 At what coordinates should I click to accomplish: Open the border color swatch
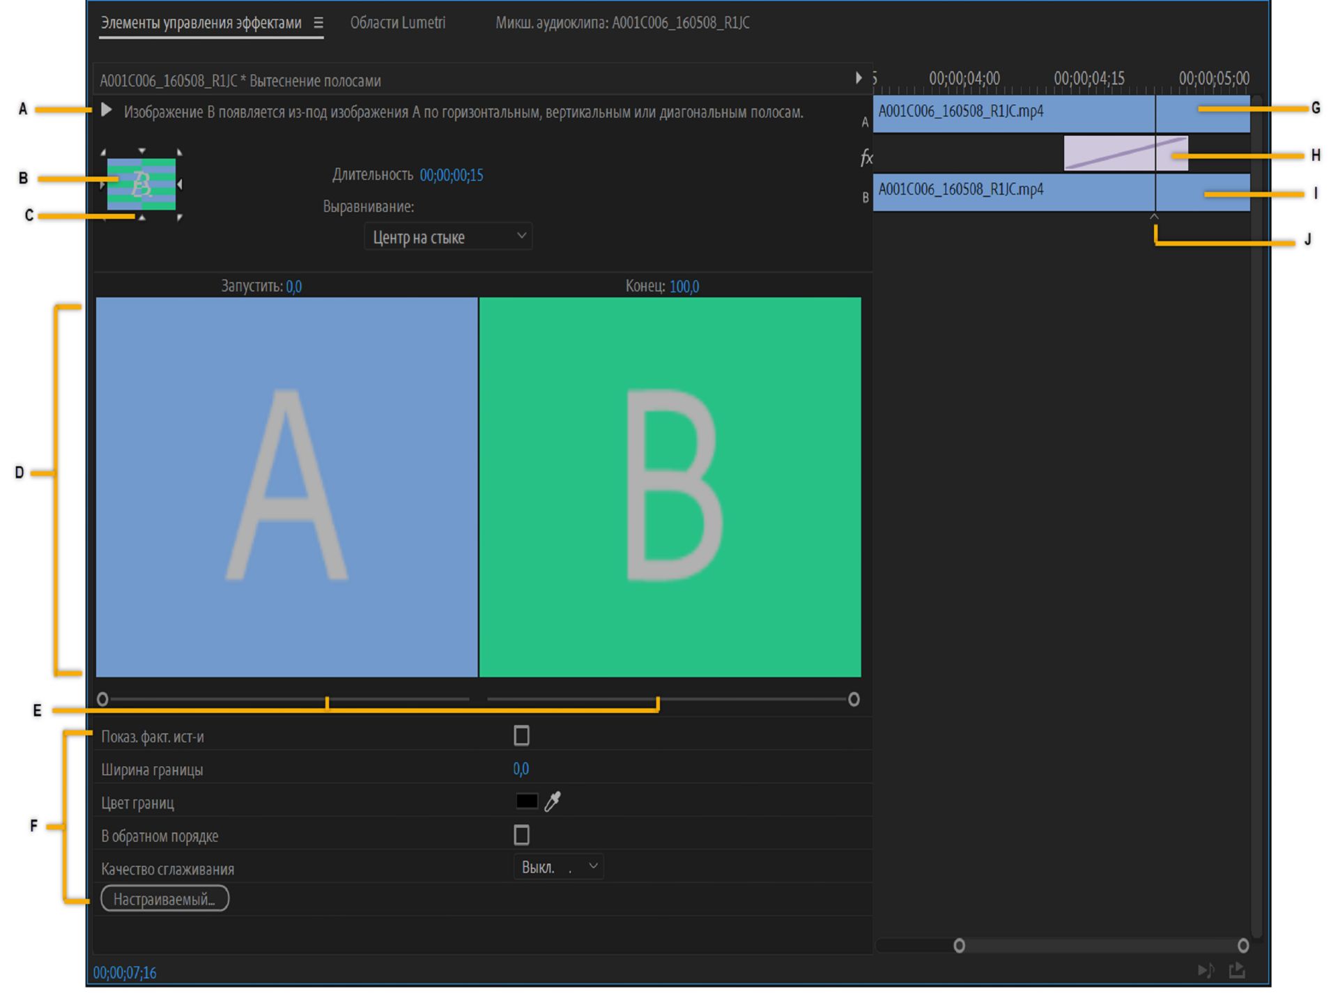527,801
